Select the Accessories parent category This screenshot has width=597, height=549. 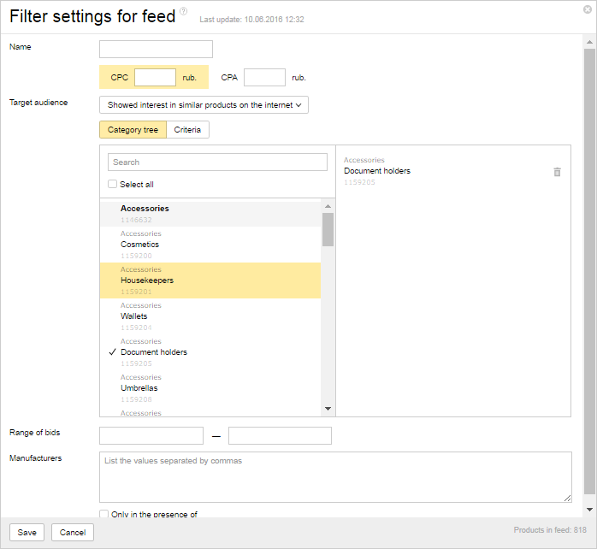click(x=145, y=209)
